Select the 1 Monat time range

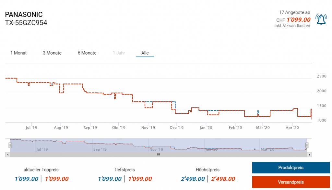point(18,53)
